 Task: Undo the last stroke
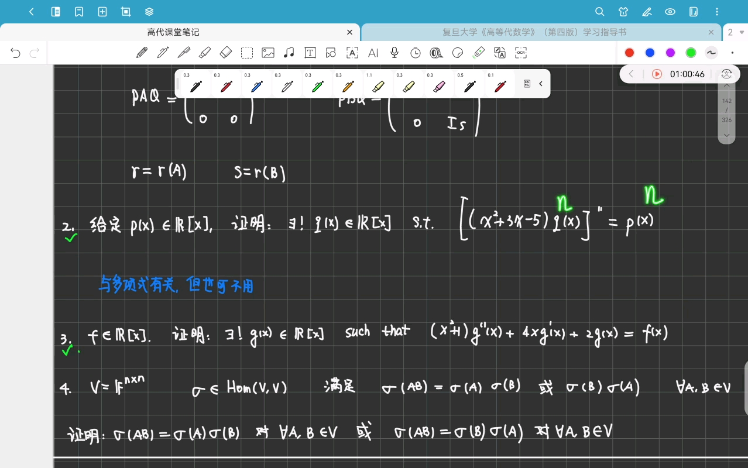(15, 53)
